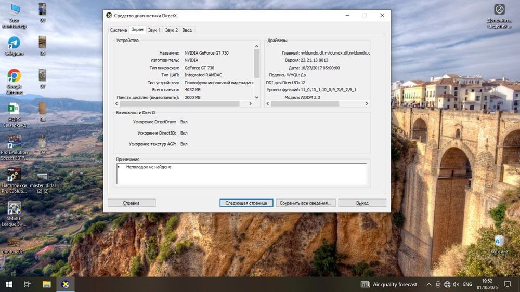Click driver date 10/27/2017 05:00:00
This screenshot has height=292, width=520.
(x=320, y=68)
